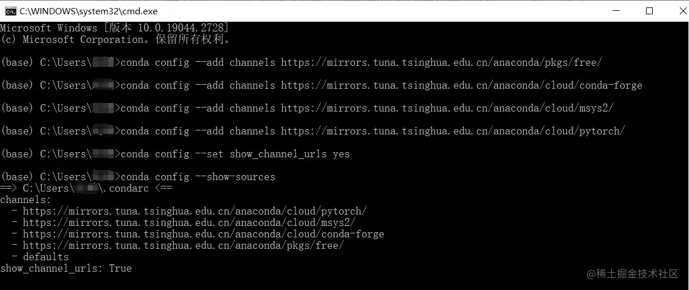Click the C:\WINDOWS\system32\cmd.exe title text

pyautogui.click(x=88, y=11)
